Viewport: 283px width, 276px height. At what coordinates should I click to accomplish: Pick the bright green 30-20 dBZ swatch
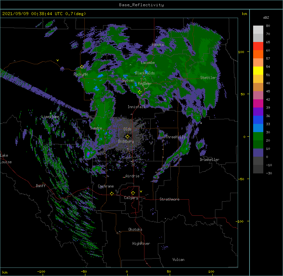tap(258, 136)
